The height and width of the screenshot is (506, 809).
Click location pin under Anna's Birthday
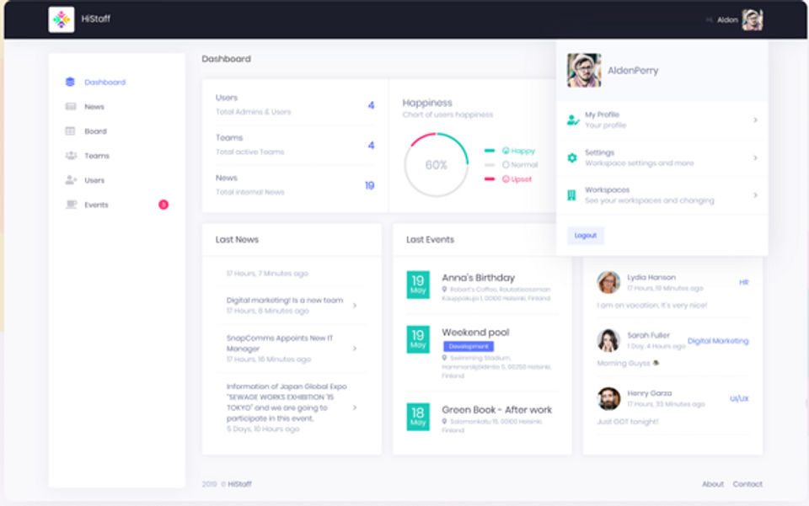click(444, 290)
